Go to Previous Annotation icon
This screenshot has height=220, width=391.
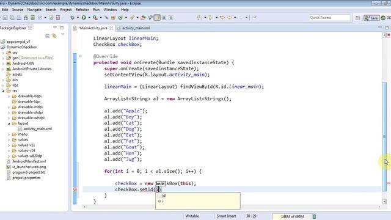click(x=210, y=18)
